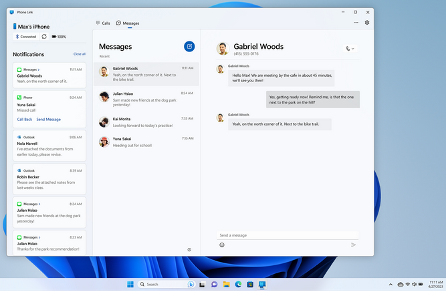The width and height of the screenshot is (446, 292).
Task: Open the Chat app on the taskbar
Action: tap(214, 285)
